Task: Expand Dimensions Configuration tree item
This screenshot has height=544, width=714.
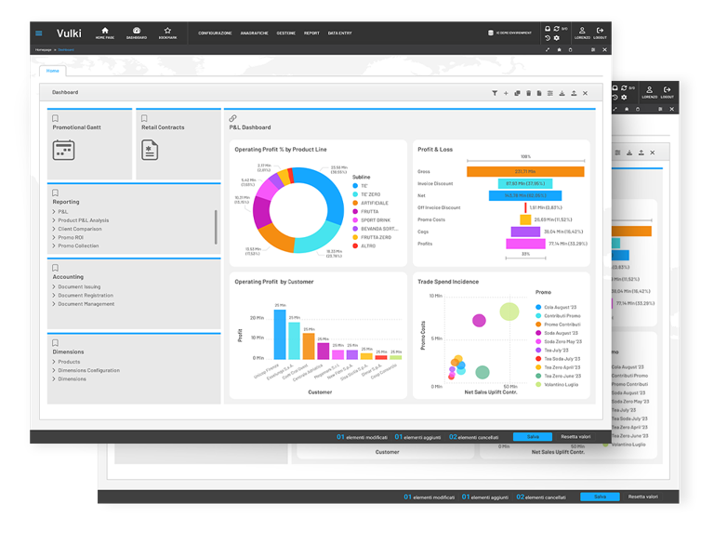Action: 88,370
